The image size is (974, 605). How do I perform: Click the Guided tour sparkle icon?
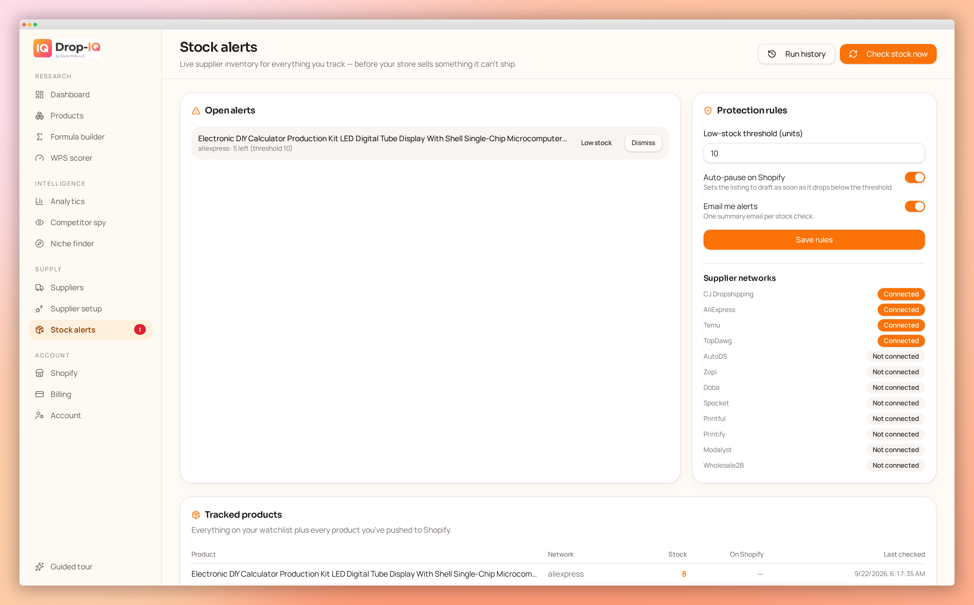(39, 567)
